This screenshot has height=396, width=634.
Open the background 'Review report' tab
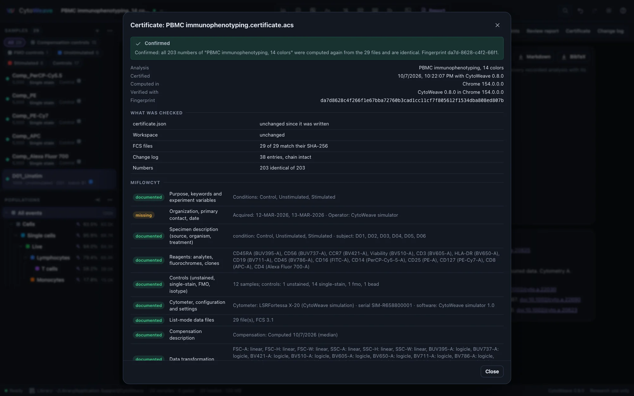[542, 31]
